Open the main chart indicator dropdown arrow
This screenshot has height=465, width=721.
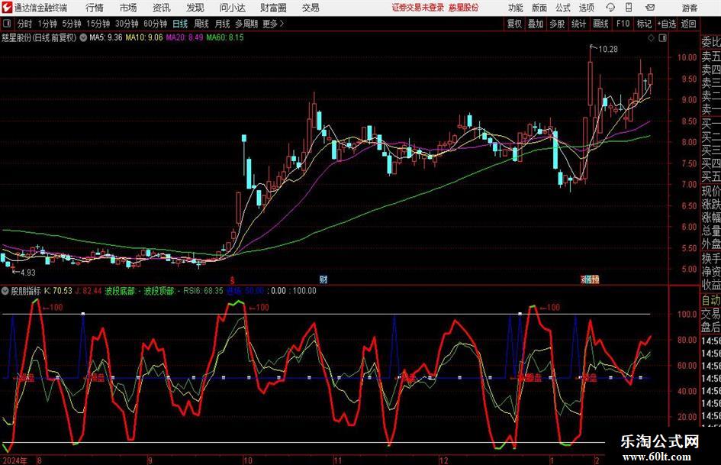(83, 37)
